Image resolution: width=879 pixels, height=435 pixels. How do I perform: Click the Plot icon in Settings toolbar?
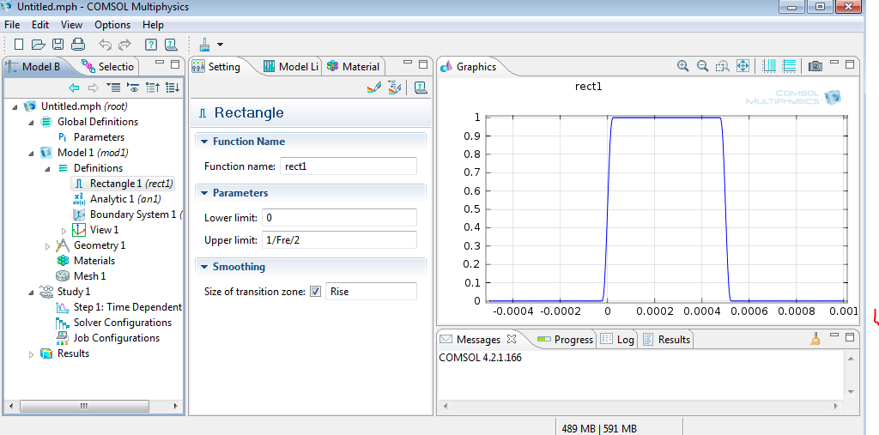(x=373, y=87)
